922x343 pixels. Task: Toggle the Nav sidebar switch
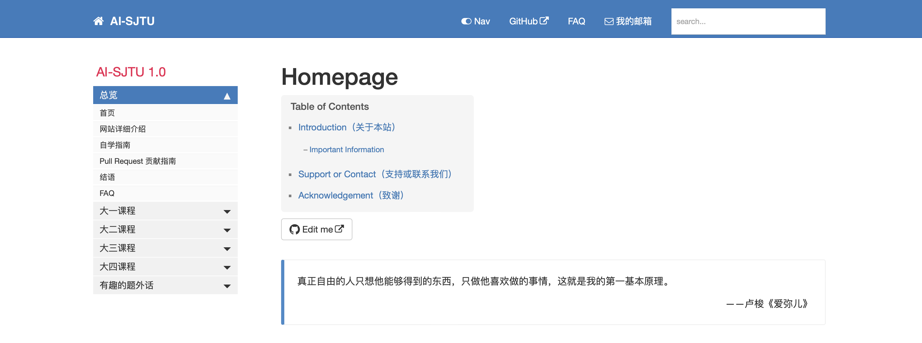[x=466, y=22]
